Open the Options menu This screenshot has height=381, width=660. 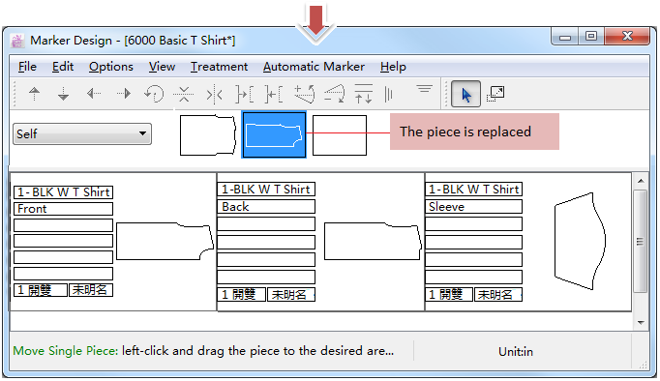pyautogui.click(x=111, y=67)
